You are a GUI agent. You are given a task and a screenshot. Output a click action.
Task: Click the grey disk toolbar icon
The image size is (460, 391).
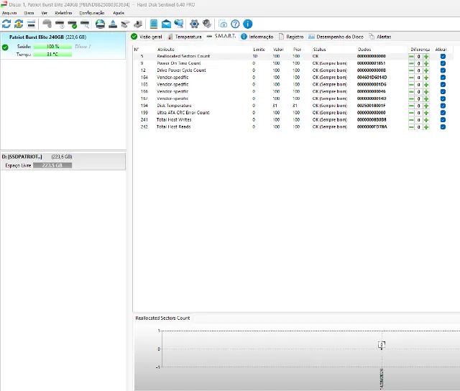47,24
